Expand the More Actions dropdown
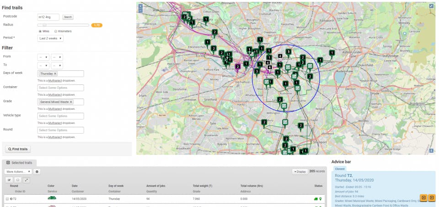439x207 pixels. coord(18,171)
